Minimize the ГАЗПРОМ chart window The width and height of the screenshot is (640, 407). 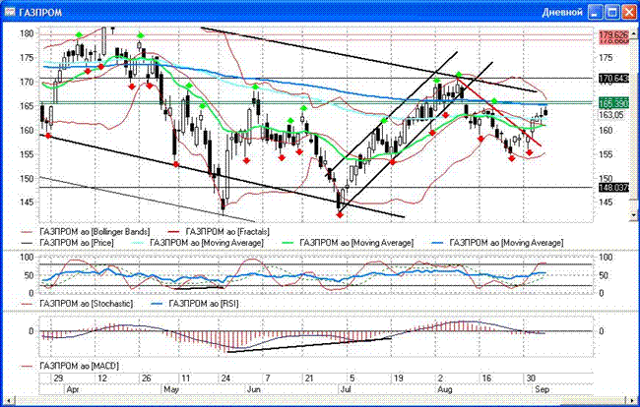[x=595, y=12]
